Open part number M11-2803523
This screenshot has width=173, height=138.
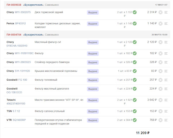pos(23,62)
